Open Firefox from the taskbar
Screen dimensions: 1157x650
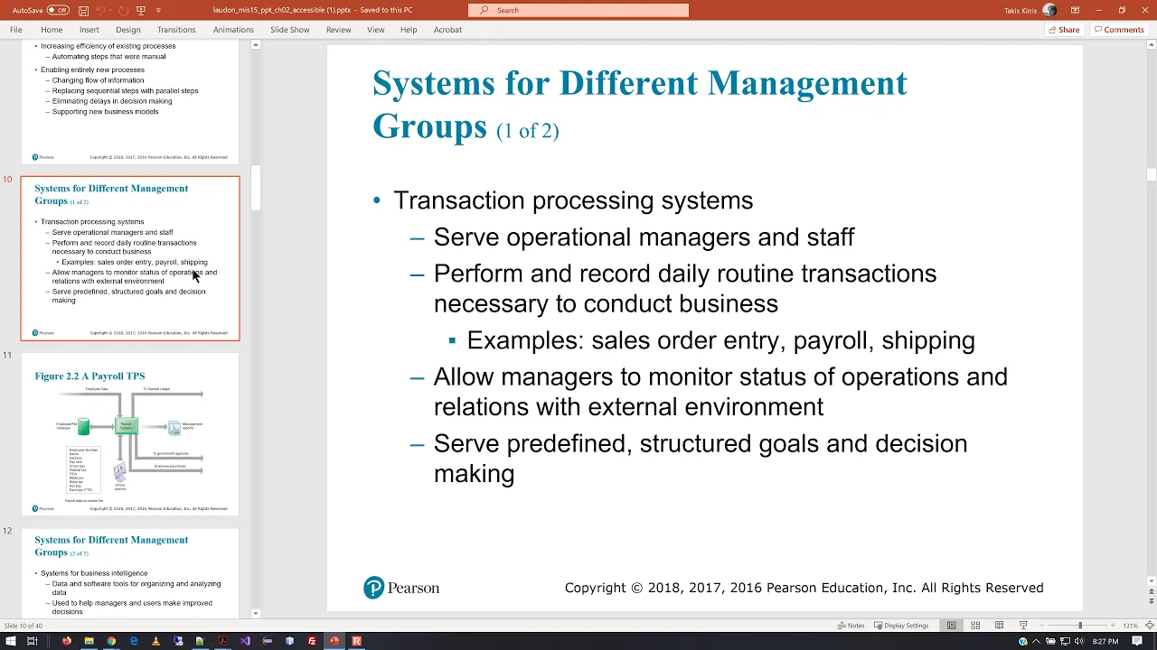coord(67,641)
